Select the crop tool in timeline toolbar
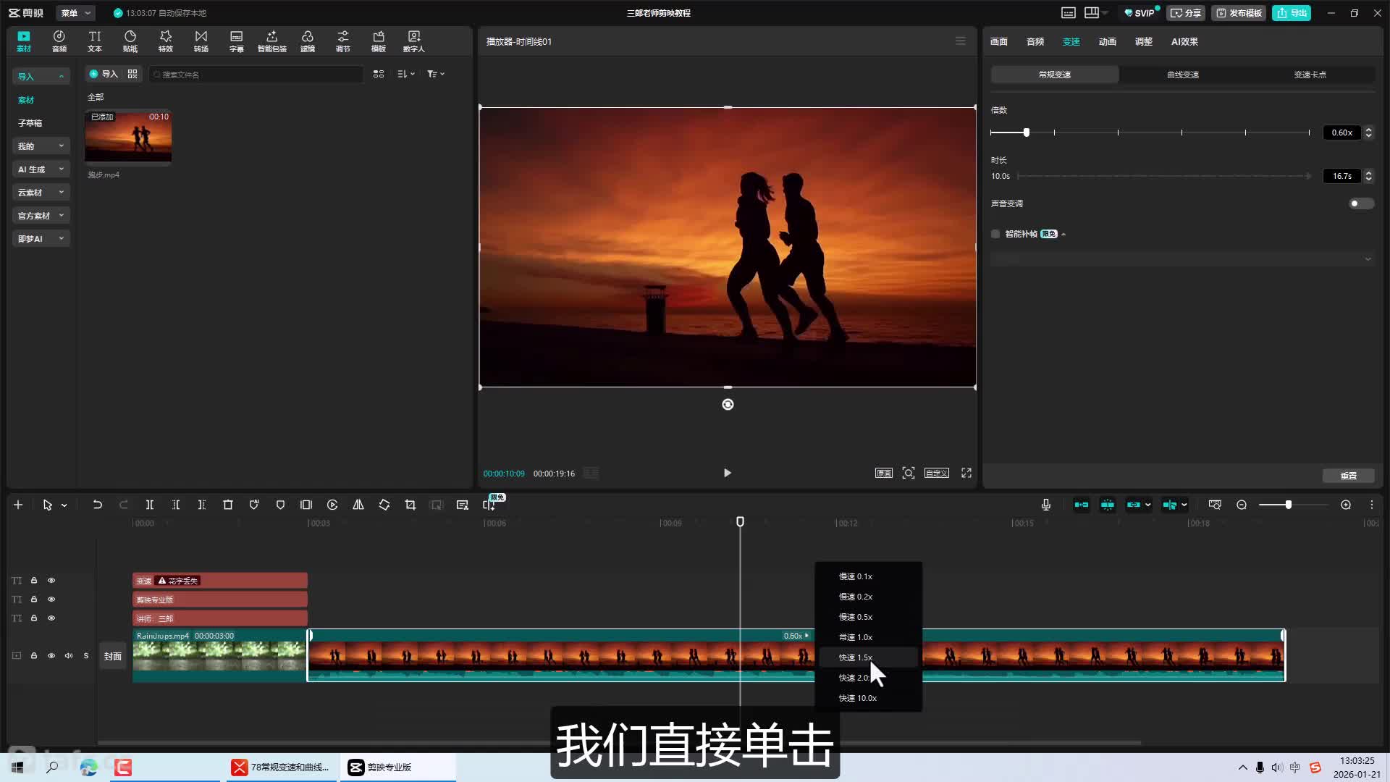Viewport: 1390px width, 782px height. coord(410,505)
